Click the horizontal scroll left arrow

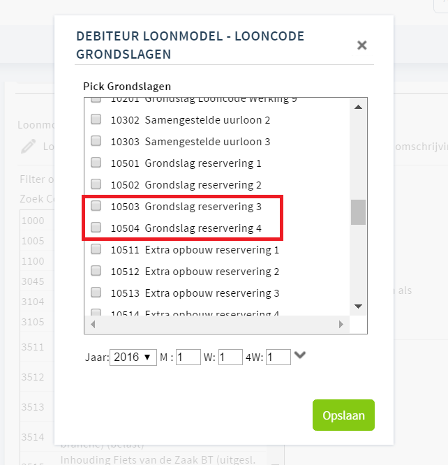click(x=93, y=325)
